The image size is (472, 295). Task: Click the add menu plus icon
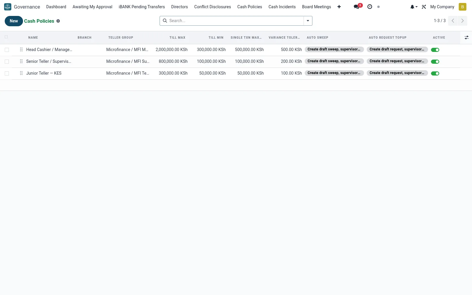tap(339, 7)
